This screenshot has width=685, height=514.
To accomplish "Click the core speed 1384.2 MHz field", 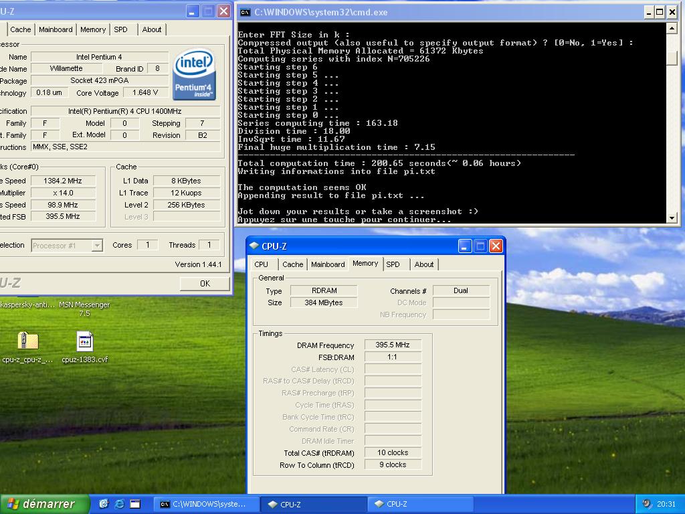I will click(63, 181).
